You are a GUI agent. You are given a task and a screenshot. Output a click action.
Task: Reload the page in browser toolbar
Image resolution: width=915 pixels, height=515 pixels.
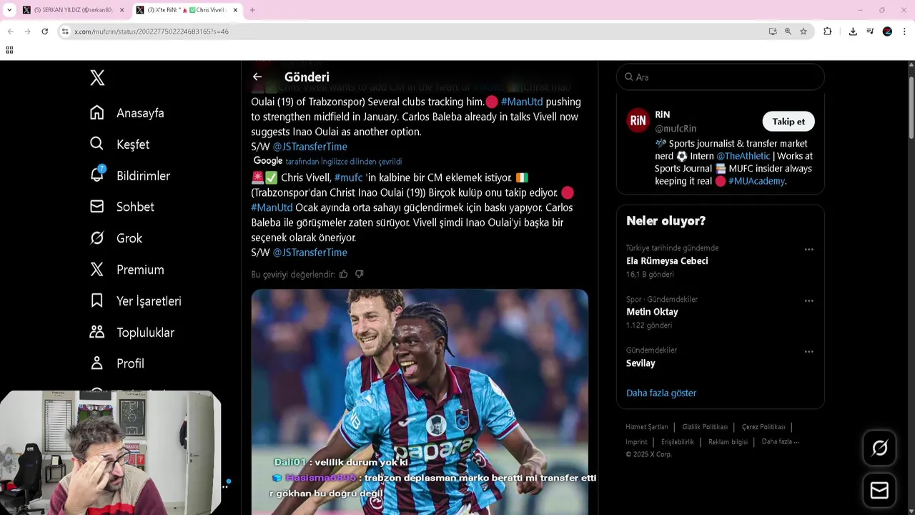(x=44, y=31)
